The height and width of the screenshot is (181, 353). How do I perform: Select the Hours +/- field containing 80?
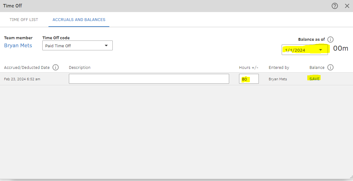click(x=249, y=79)
